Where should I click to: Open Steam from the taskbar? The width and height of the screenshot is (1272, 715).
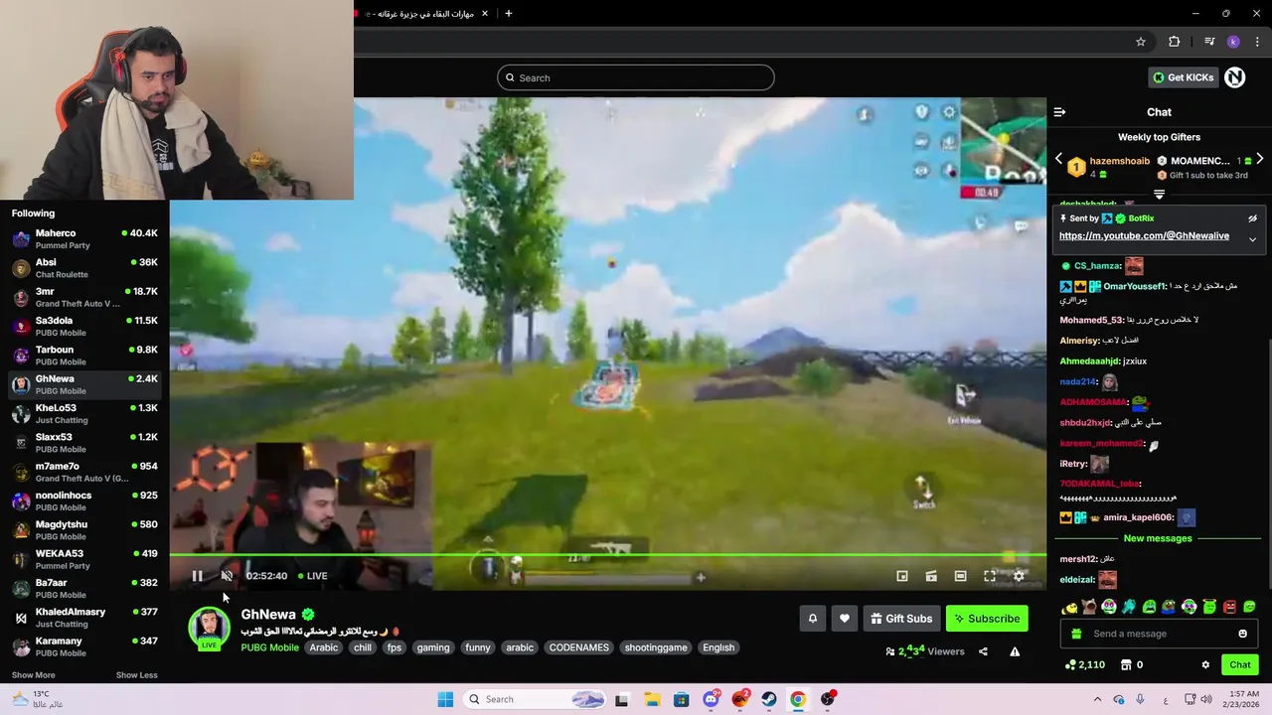[769, 699]
